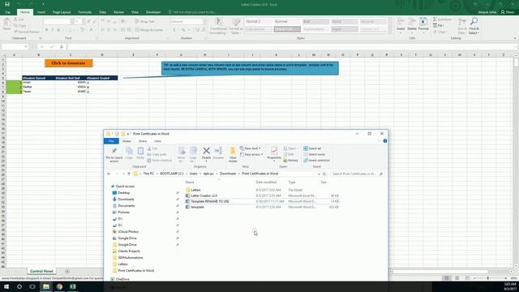Open the Format cells dropdown in Excel

(423, 26)
